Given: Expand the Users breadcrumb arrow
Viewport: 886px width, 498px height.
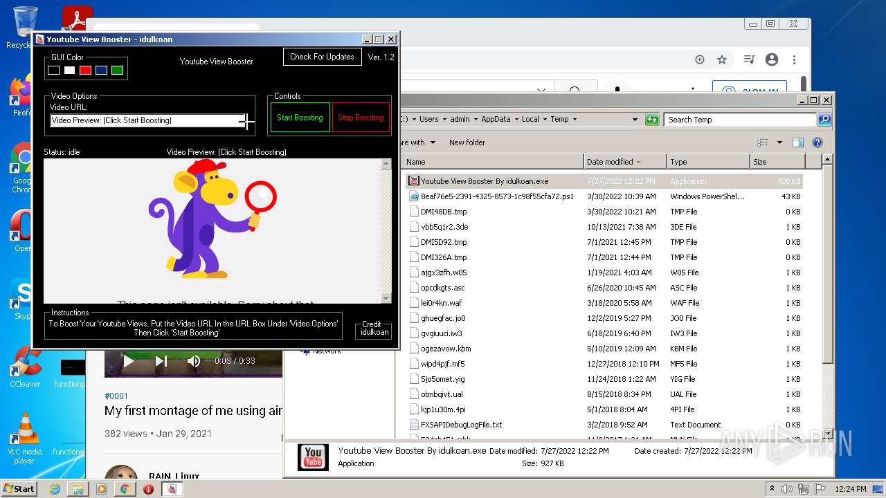Looking at the screenshot, I should (x=444, y=120).
